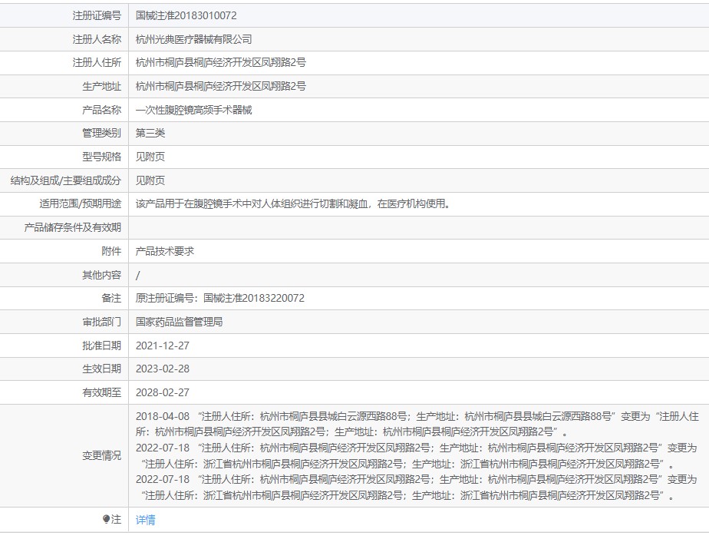Image resolution: width=709 pixels, height=539 pixels.
Task: Click the 其他内容 label
Action: click(x=102, y=275)
